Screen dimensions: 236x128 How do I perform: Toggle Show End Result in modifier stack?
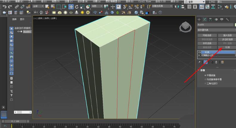(206, 62)
